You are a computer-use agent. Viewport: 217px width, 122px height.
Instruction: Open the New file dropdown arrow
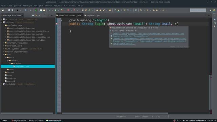coord(6,10)
